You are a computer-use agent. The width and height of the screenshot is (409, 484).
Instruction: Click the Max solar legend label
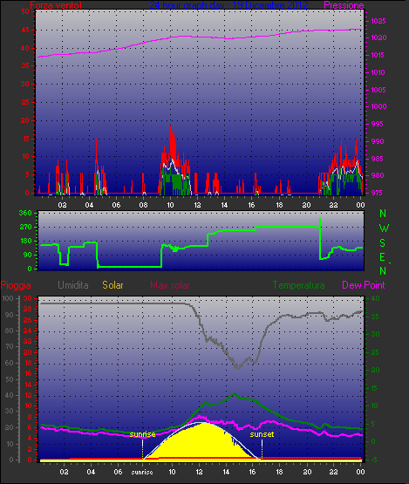[170, 285]
